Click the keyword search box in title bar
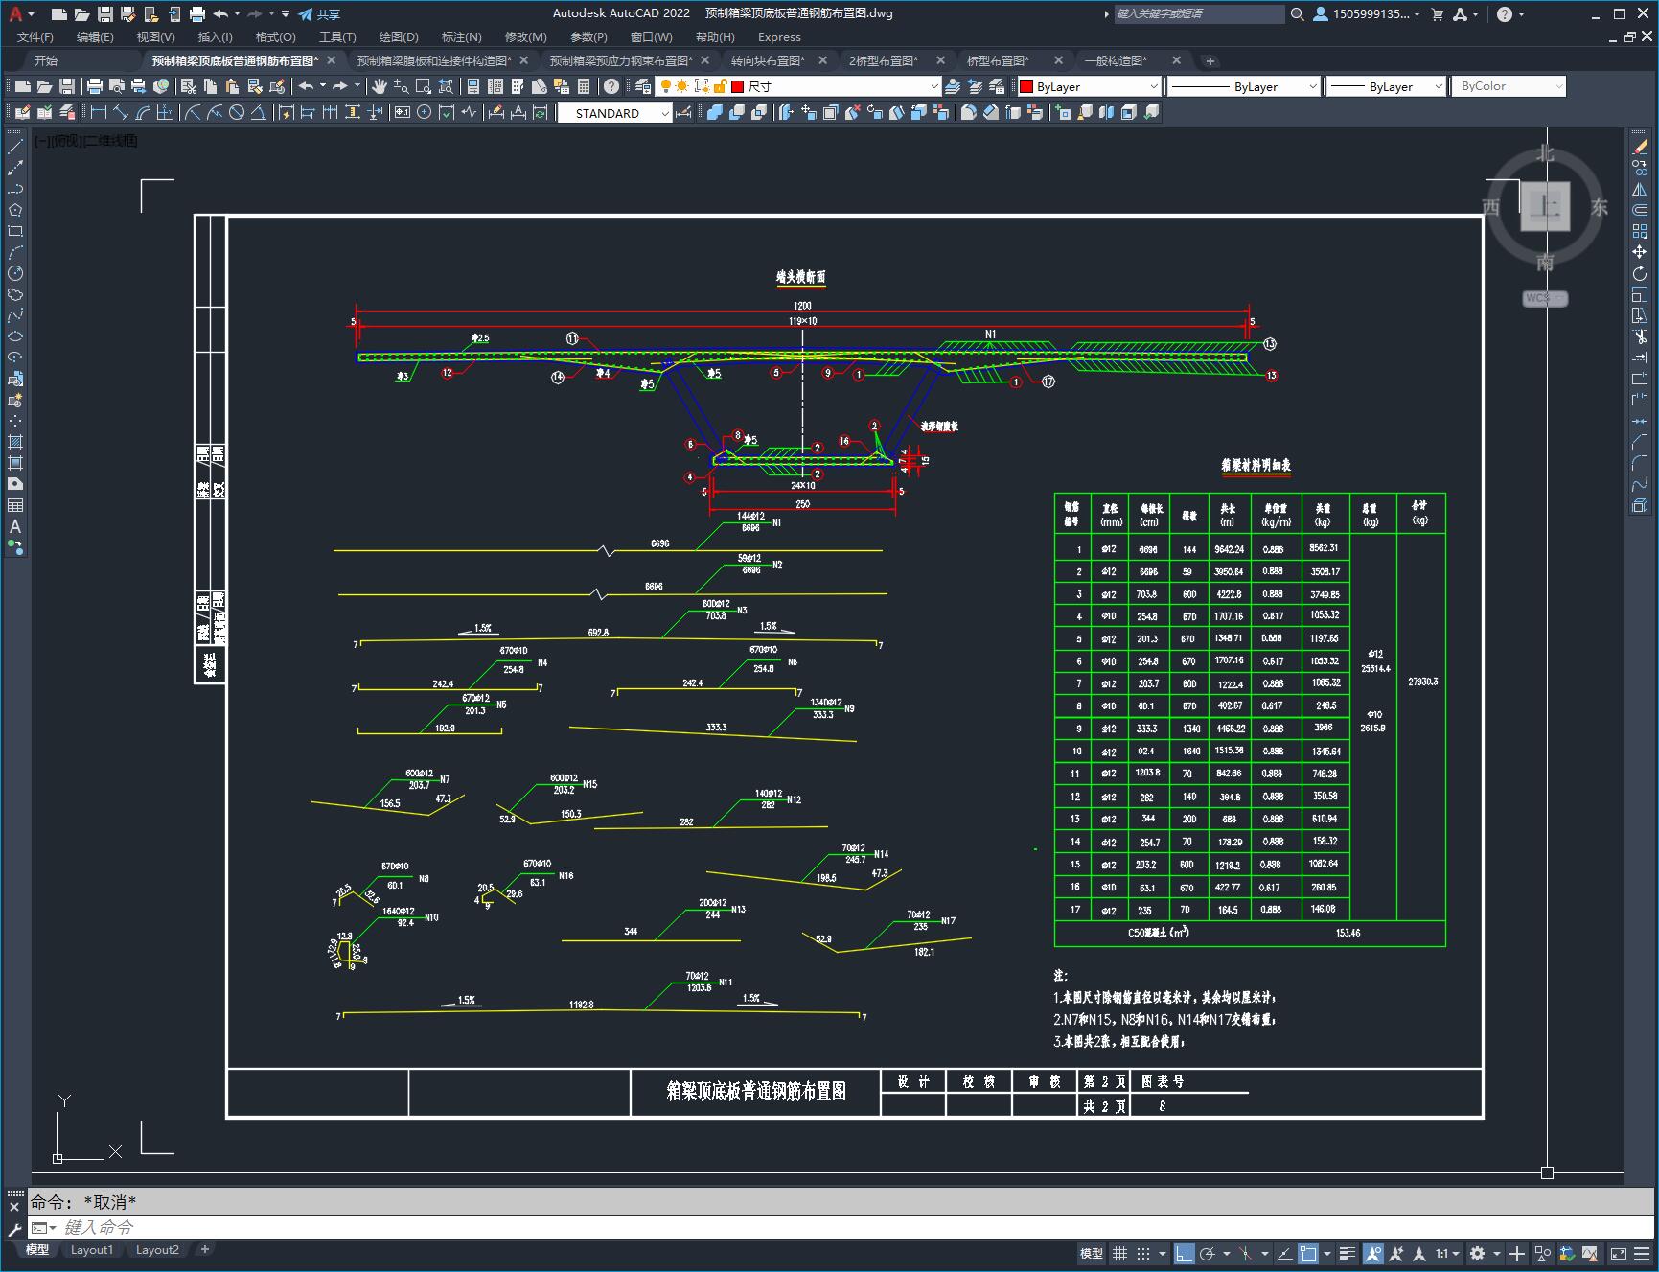This screenshot has height=1272, width=1659. [x=1198, y=14]
